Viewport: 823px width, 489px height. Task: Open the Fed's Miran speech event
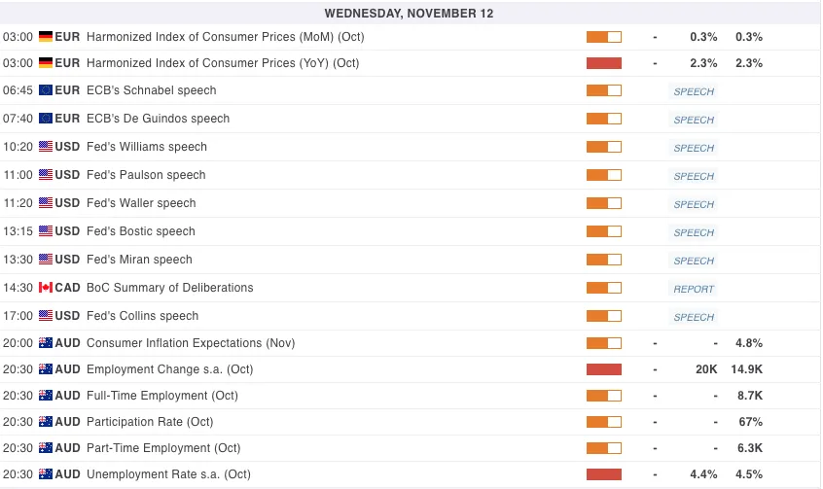tap(139, 260)
